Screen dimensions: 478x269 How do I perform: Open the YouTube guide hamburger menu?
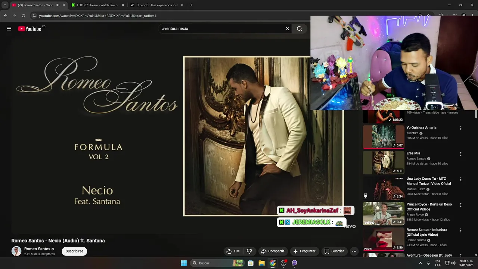pyautogui.click(x=9, y=29)
